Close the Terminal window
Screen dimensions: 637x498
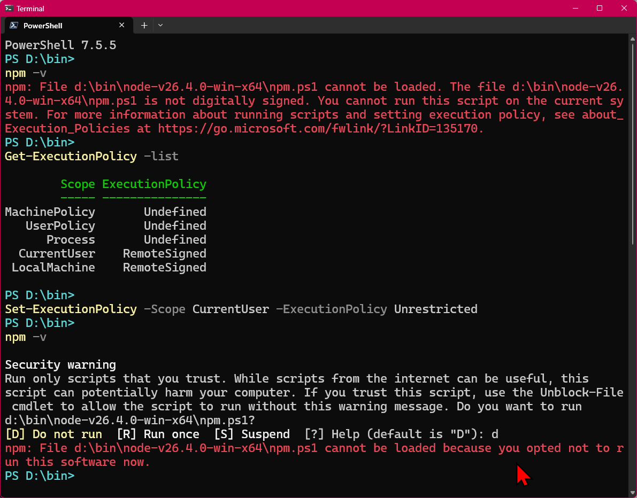coord(624,8)
